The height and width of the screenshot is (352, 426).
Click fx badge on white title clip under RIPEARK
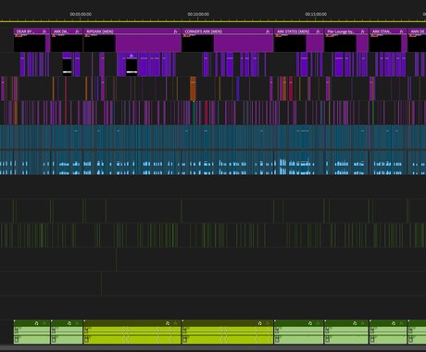coord(132,56)
